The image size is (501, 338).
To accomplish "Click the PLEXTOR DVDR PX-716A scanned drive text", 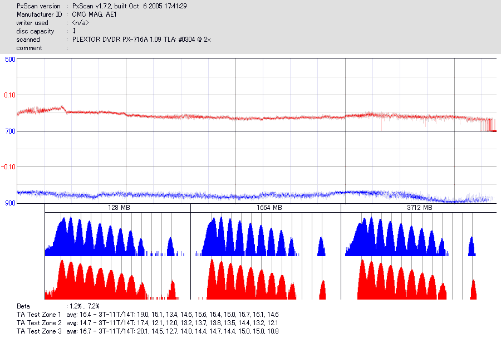I will click(141, 40).
